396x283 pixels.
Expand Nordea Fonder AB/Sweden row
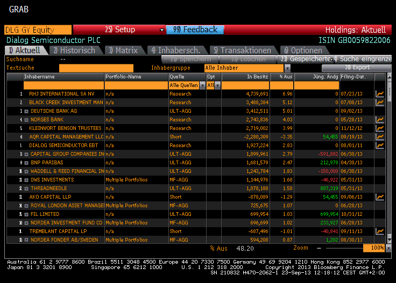[26, 240]
